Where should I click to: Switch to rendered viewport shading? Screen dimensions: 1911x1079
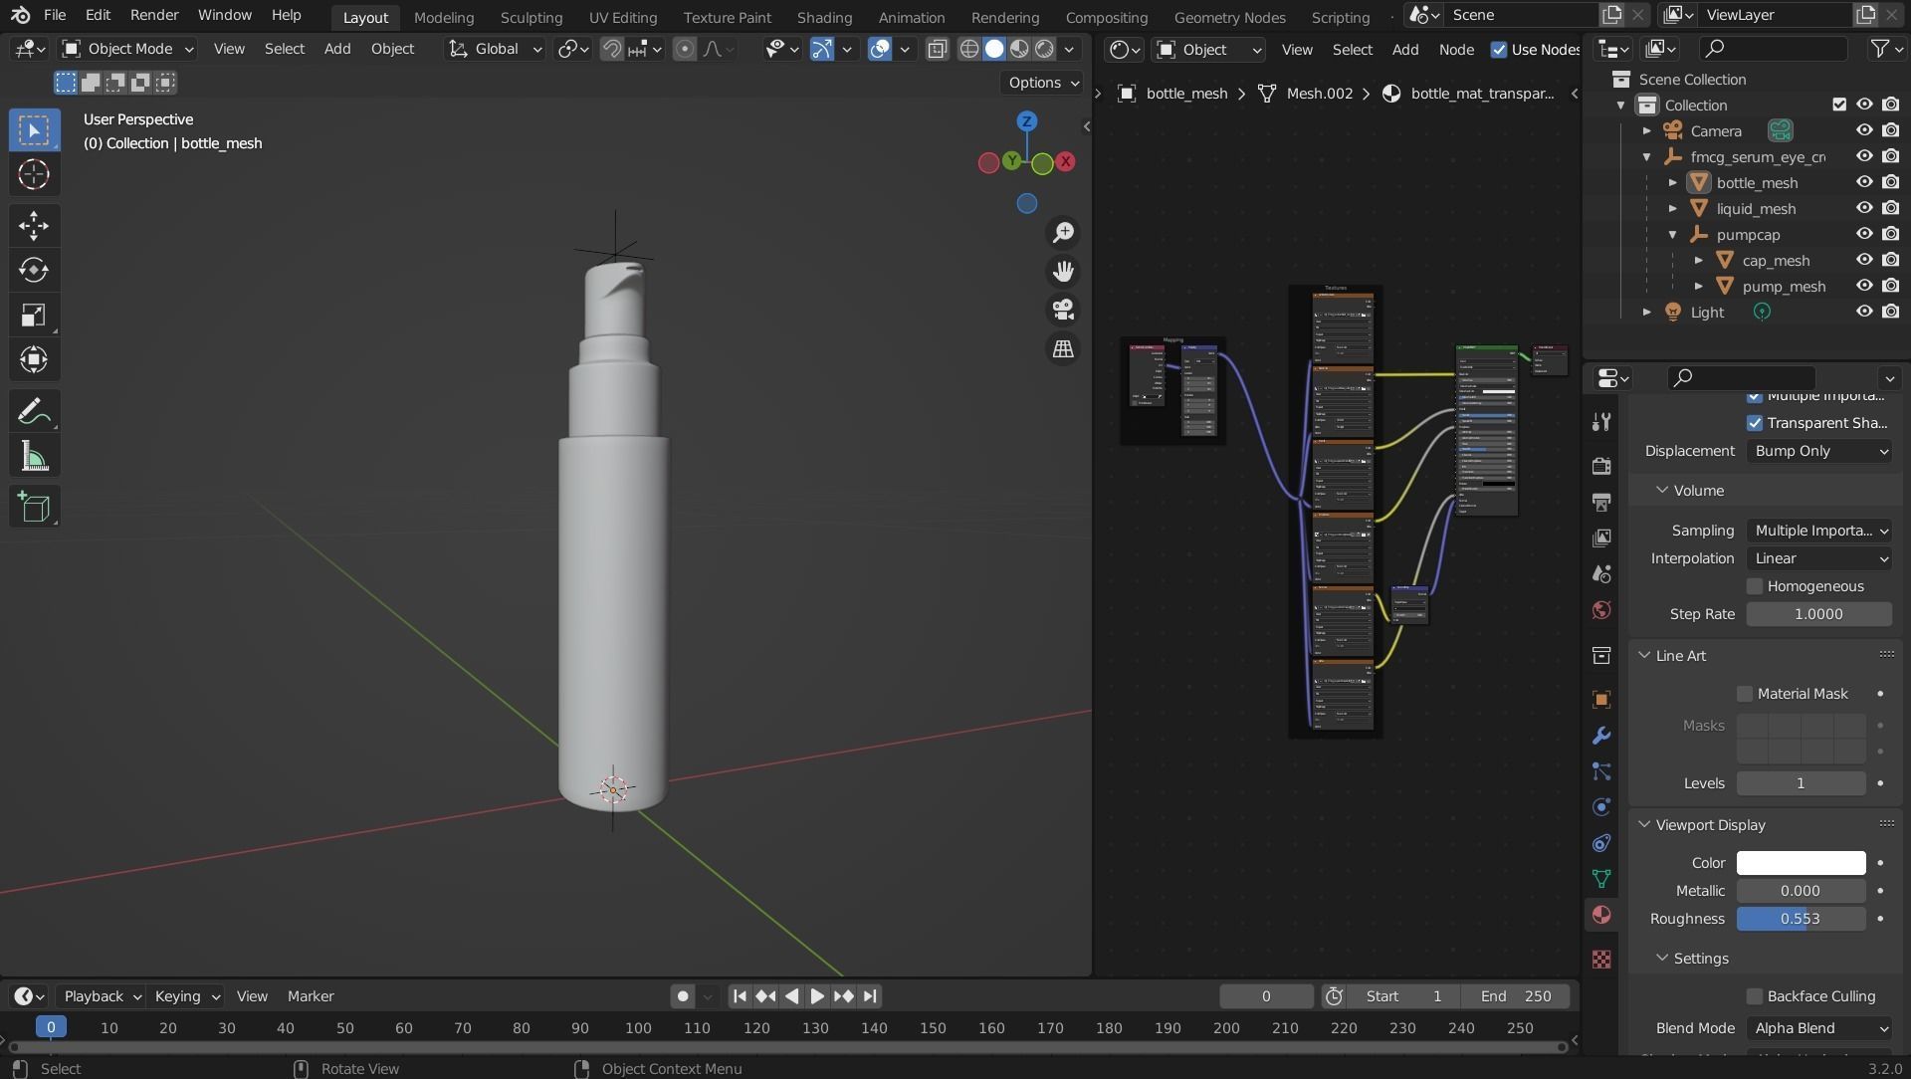click(x=1044, y=49)
